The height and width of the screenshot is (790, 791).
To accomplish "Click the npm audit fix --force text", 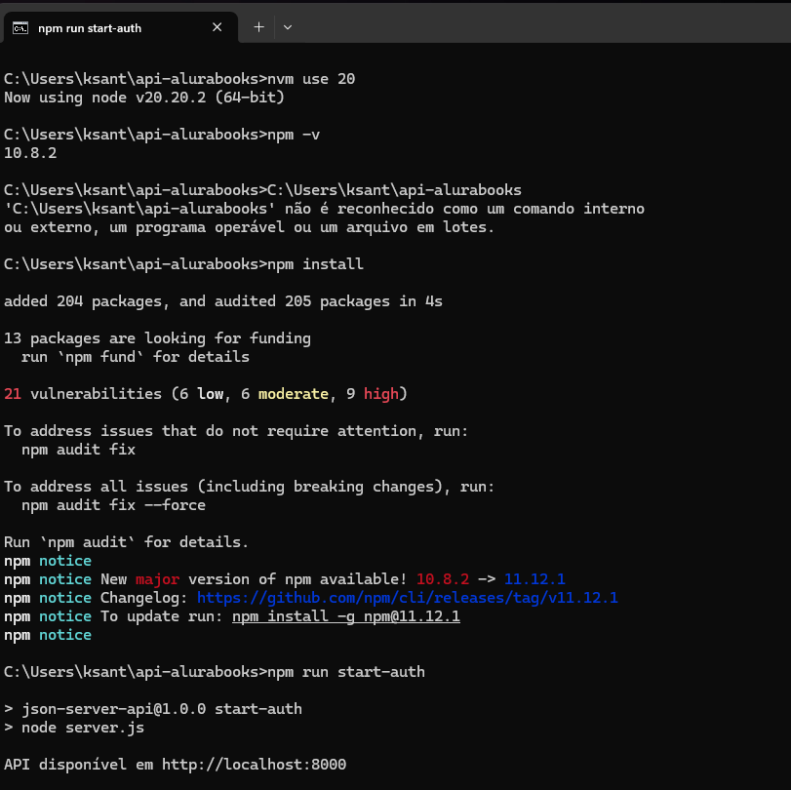I will [113, 505].
